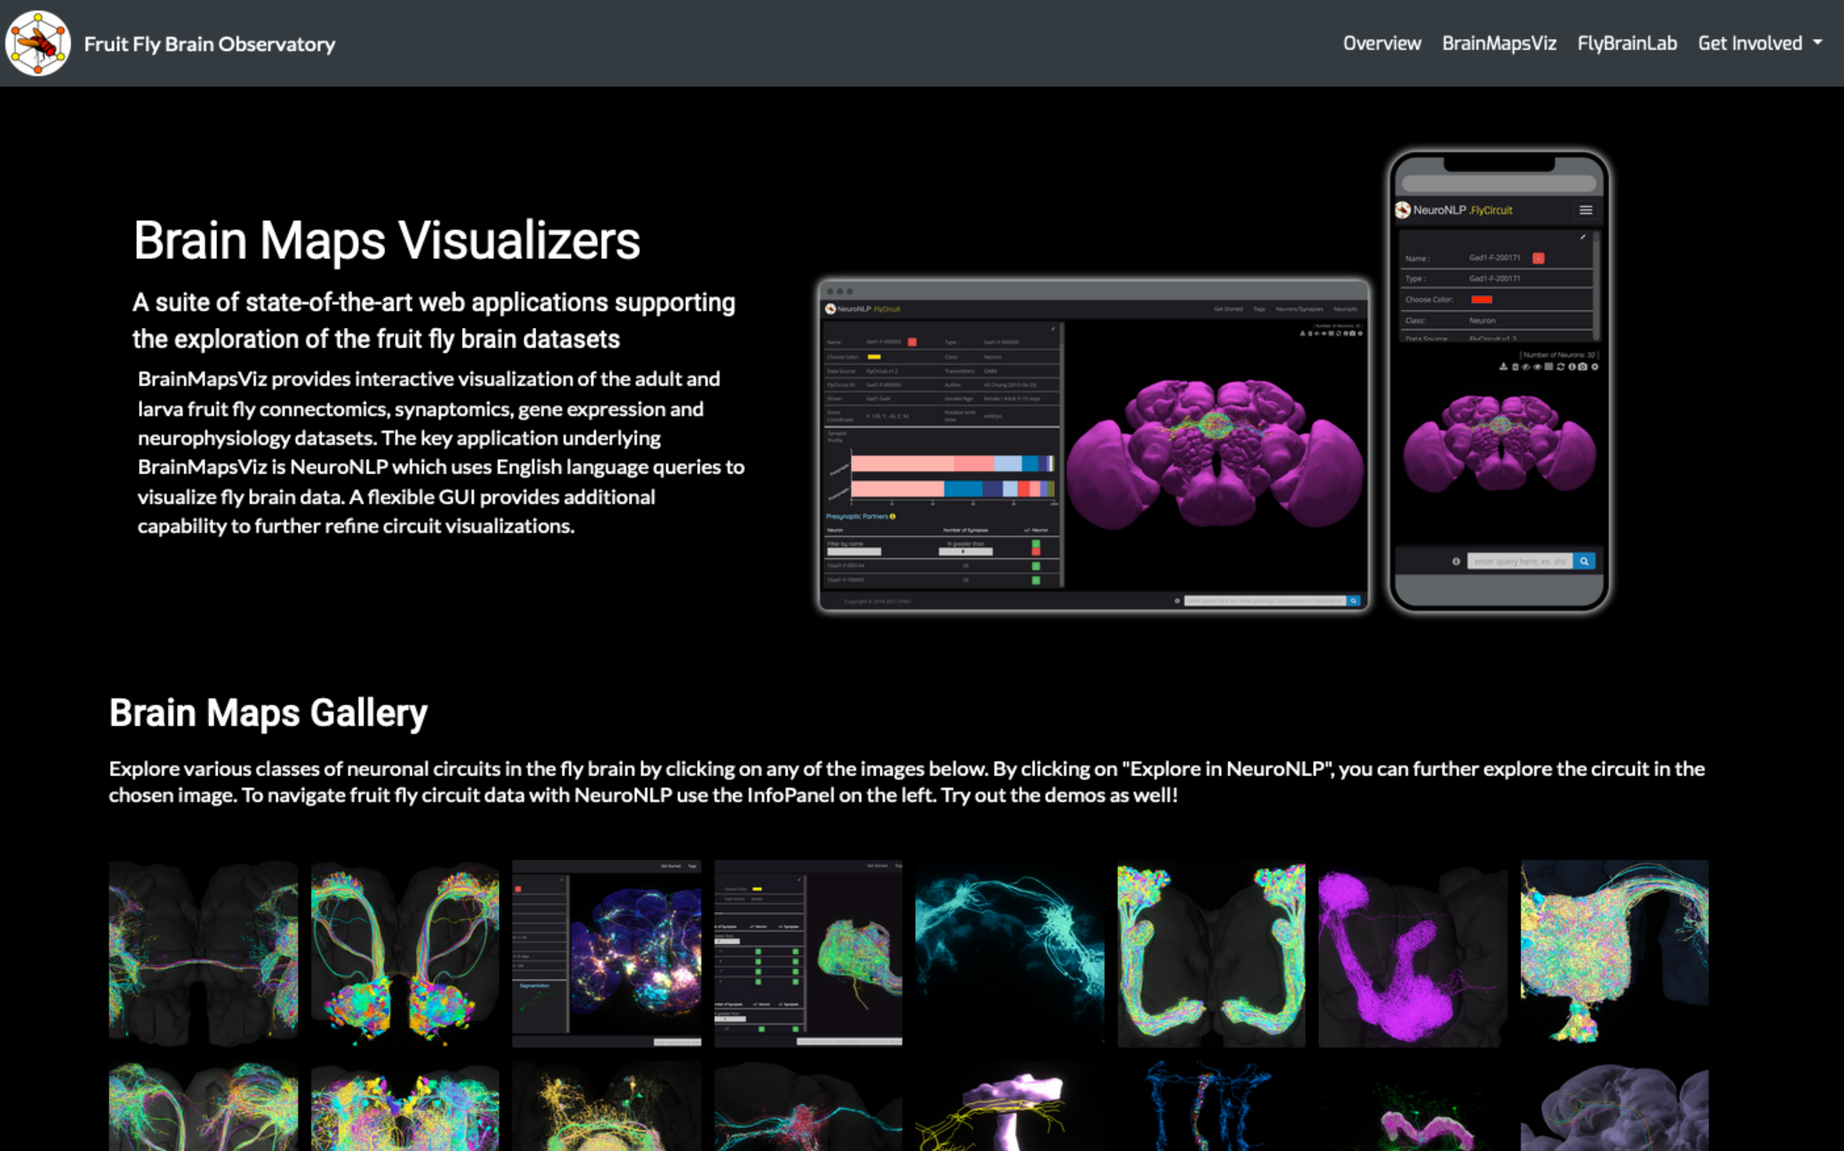This screenshot has height=1151, width=1844.
Task: Open the hamburger menu in phone mockup
Action: [x=1586, y=210]
